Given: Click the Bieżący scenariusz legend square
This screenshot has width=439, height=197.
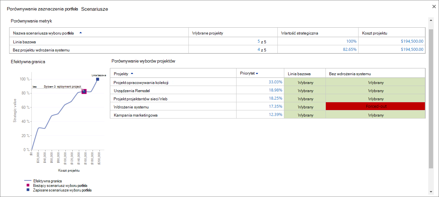Looking at the screenshot, I should (28, 185).
